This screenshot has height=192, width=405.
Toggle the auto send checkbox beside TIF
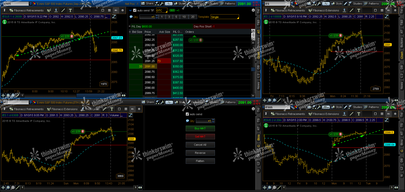point(135,10)
